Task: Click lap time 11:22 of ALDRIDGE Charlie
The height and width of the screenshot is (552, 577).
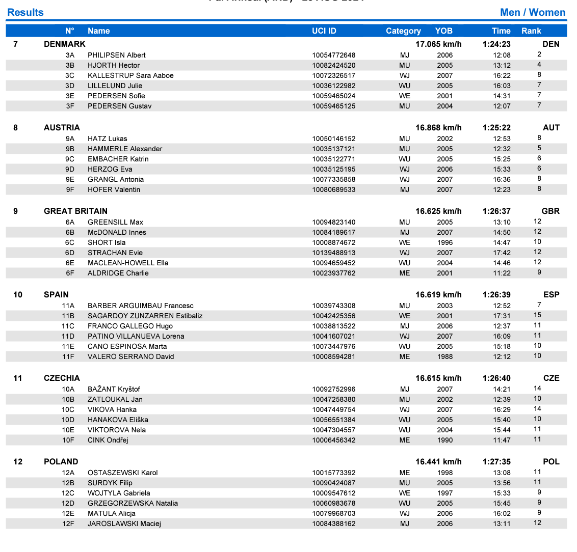Action: tap(502, 273)
